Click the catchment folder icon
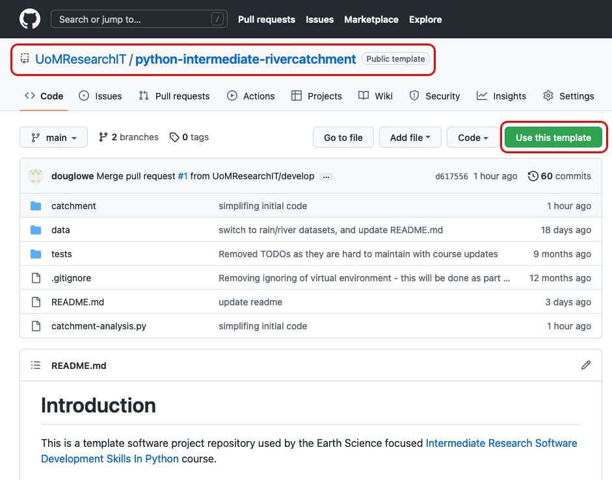The height and width of the screenshot is (480, 612). point(36,206)
